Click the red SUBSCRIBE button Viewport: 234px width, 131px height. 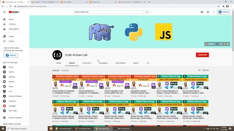pyautogui.click(x=202, y=55)
